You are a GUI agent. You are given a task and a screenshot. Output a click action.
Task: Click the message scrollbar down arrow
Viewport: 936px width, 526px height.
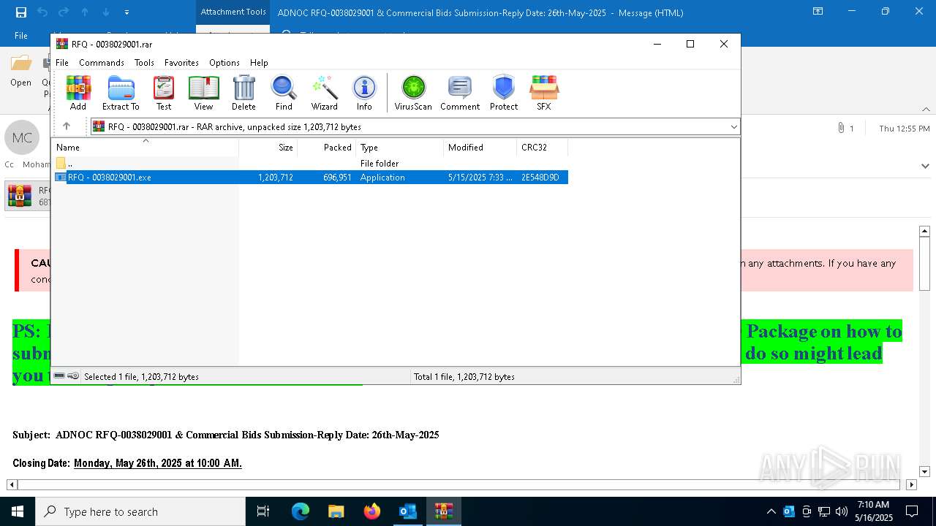click(x=924, y=472)
